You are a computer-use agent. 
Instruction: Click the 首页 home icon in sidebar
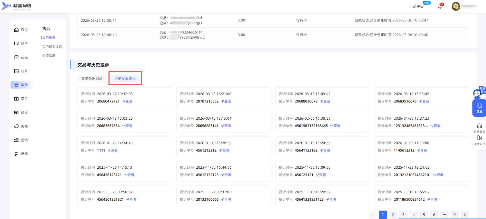[16, 30]
